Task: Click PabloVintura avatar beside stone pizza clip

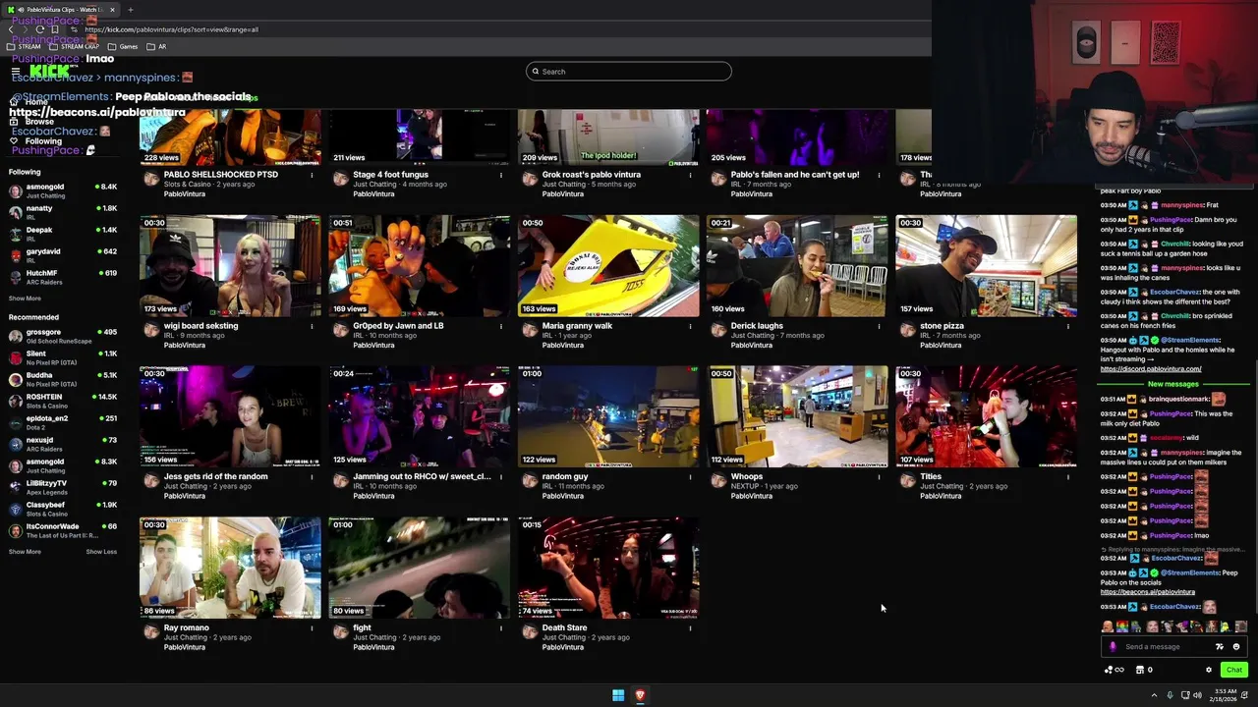Action: [x=906, y=331]
